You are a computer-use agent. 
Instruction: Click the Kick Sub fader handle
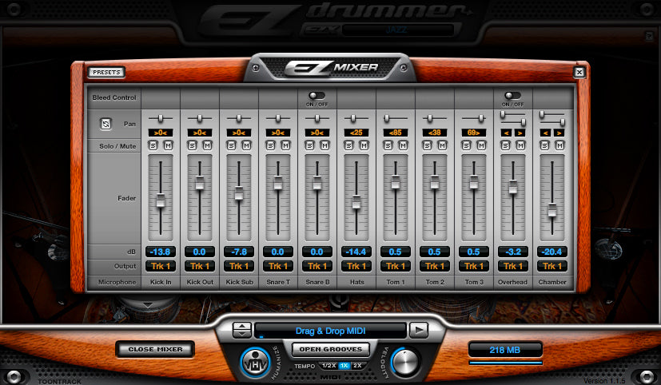(239, 193)
